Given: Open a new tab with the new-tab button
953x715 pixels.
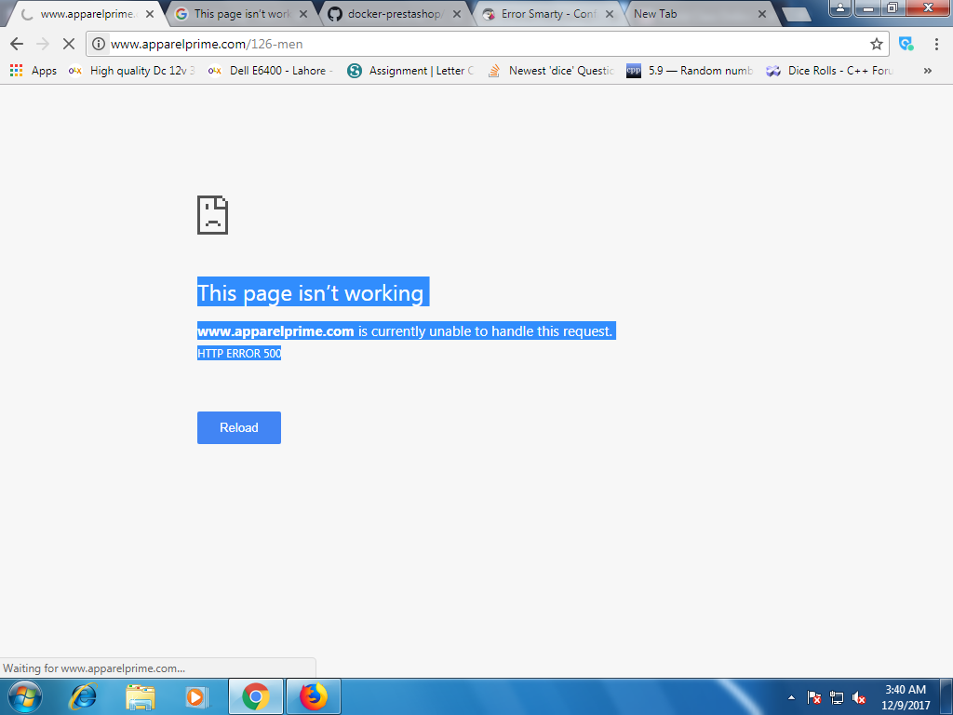Looking at the screenshot, I should tap(797, 15).
